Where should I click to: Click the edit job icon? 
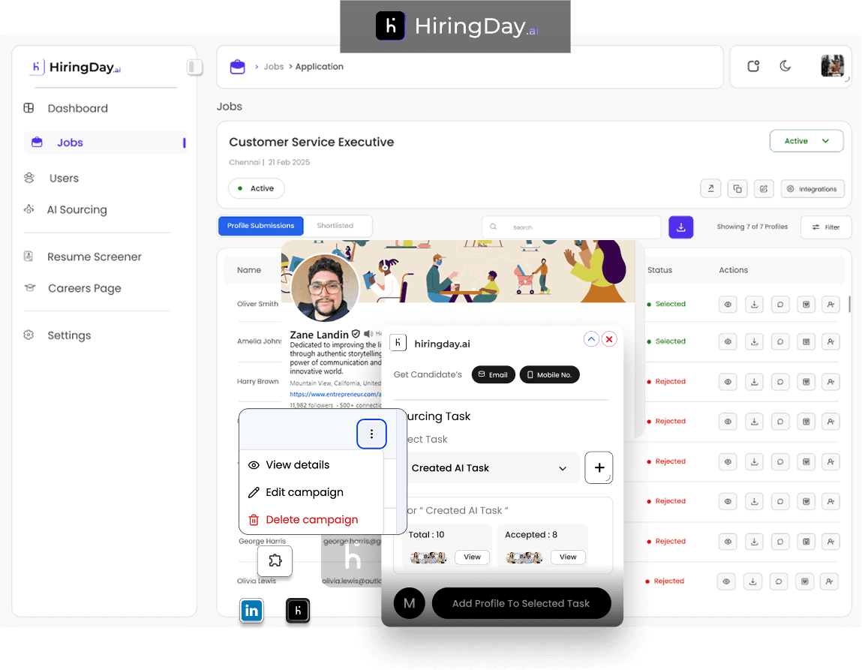tap(764, 188)
